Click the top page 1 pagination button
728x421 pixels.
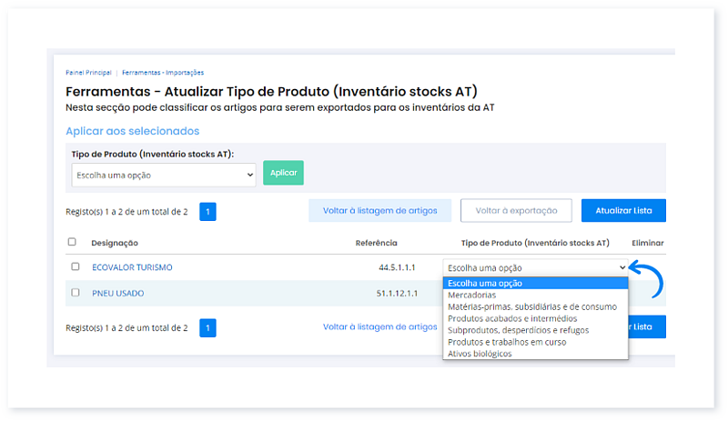[207, 212]
